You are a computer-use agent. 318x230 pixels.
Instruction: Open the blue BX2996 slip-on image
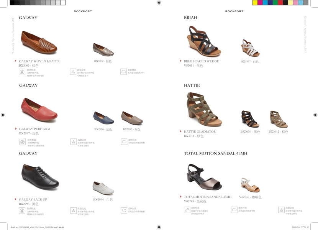click(103, 118)
